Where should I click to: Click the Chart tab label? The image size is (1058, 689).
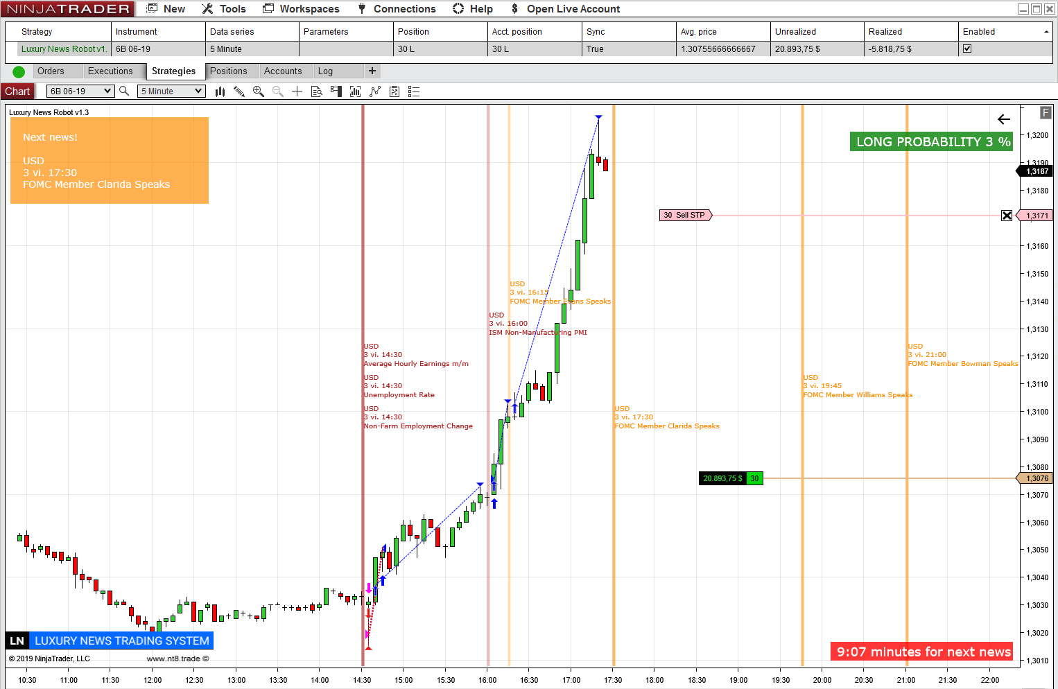point(17,91)
